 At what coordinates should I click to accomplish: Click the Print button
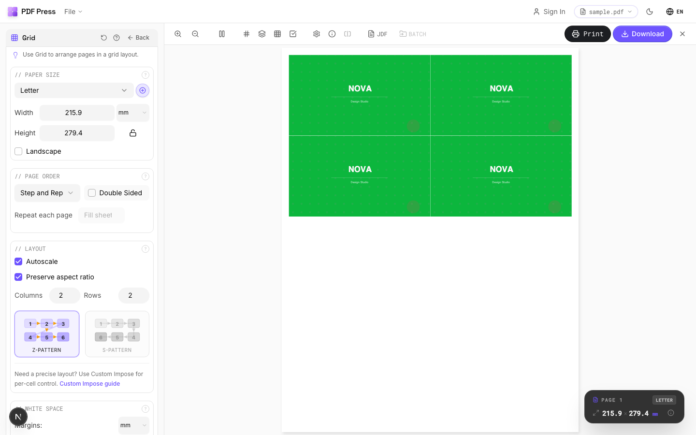point(588,34)
